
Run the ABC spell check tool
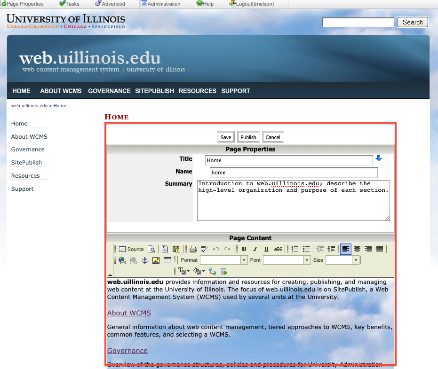tap(205, 249)
